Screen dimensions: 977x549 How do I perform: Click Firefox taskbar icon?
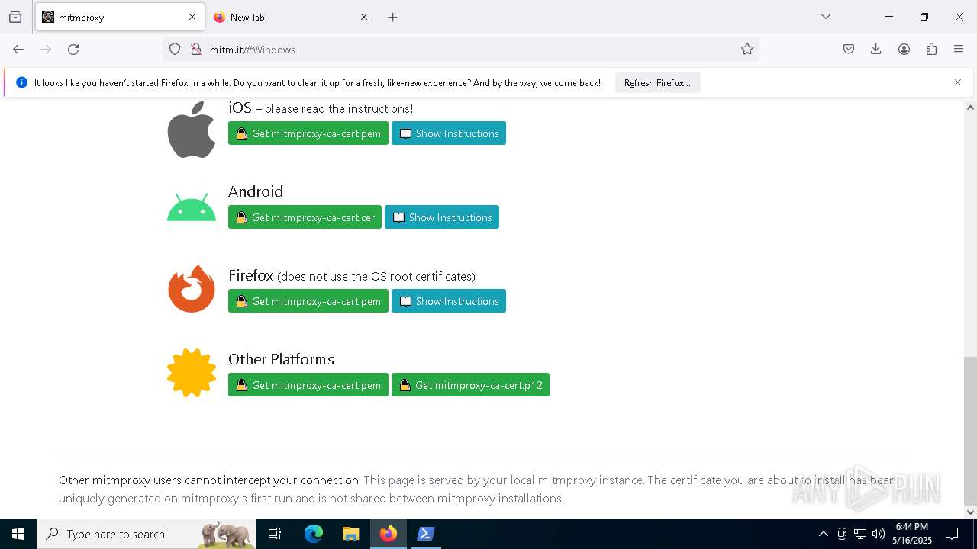point(388,534)
